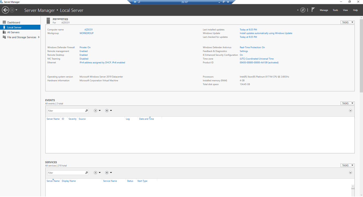Viewport: 363px width, 197px height.
Task: Click the forward navigation arrow
Action: [x=12, y=10]
